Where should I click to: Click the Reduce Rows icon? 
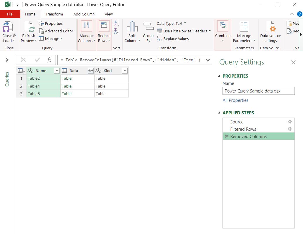104,26
